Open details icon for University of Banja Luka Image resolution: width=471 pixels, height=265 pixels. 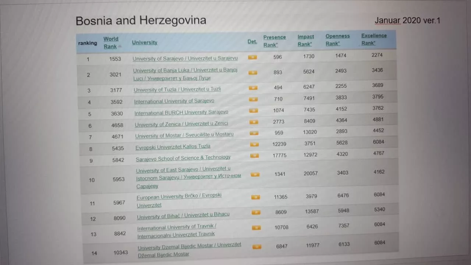(x=253, y=73)
